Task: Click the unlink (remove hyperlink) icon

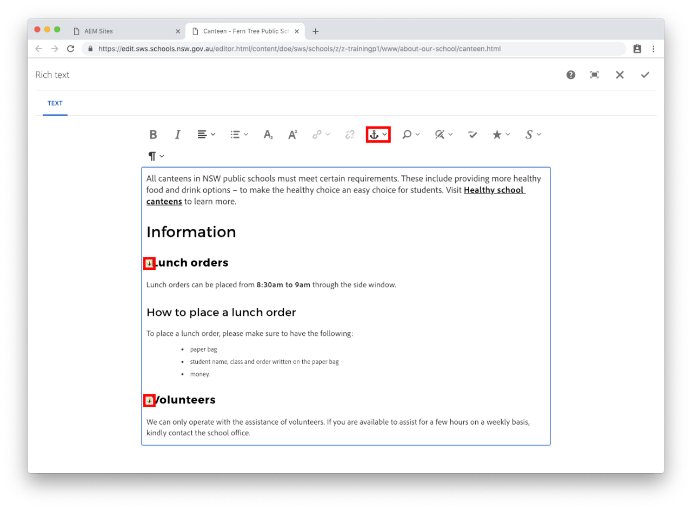Action: tap(350, 135)
